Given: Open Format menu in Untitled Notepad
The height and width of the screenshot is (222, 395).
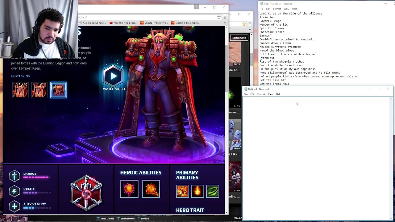Looking at the screenshot, I should point(261,94).
